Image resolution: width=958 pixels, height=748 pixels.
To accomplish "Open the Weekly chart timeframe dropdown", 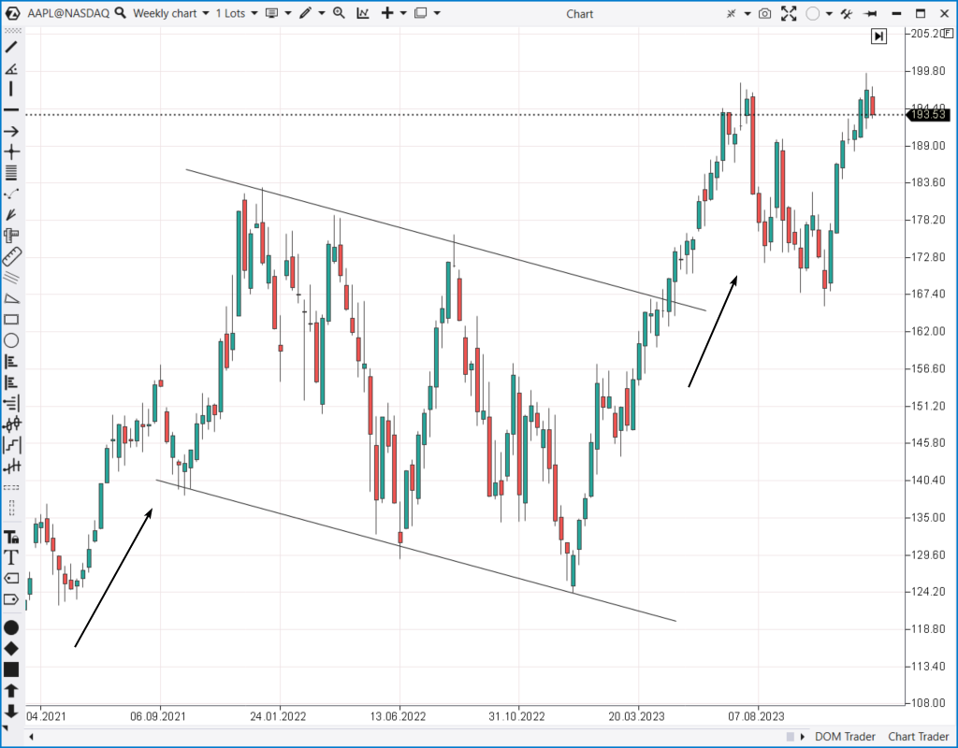I will 206,13.
